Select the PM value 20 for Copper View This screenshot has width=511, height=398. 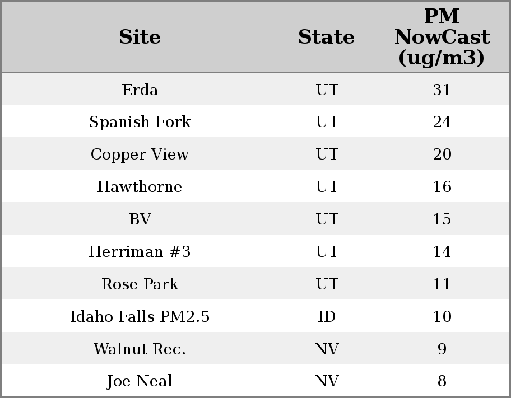coord(442,154)
